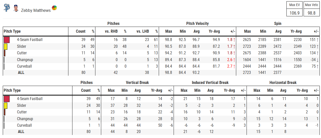Click the red 4-Seam Fastball swatch in the Spin table
The height and width of the screenshot is (138, 321).
click(x=7, y=40)
